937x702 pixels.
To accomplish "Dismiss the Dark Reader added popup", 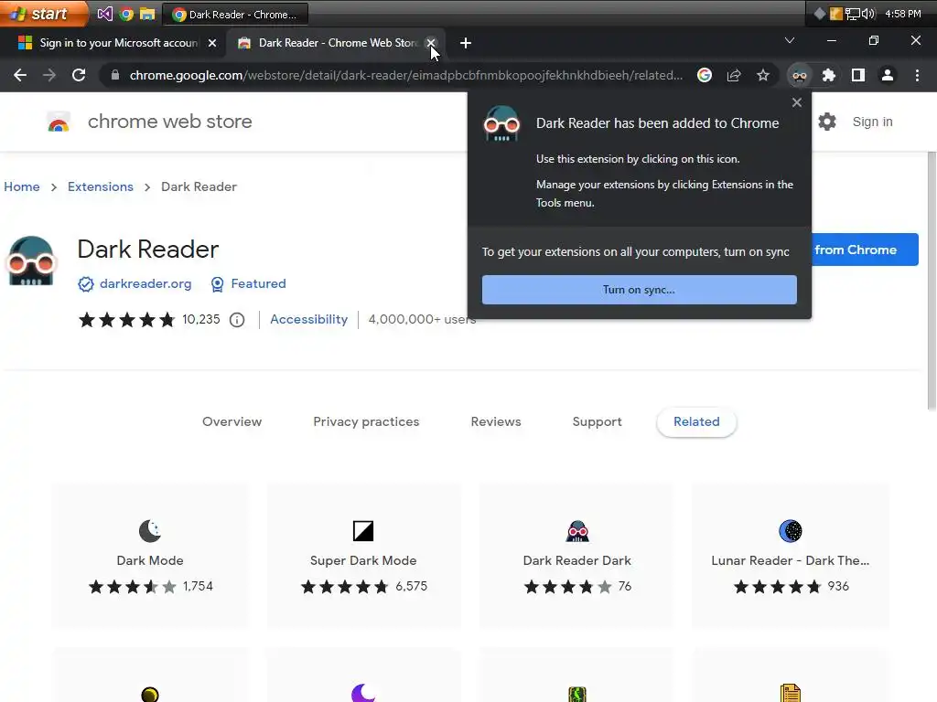I will pyautogui.click(x=797, y=102).
